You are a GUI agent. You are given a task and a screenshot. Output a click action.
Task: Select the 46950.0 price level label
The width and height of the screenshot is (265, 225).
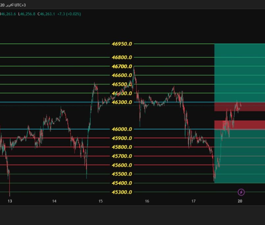coord(122,44)
